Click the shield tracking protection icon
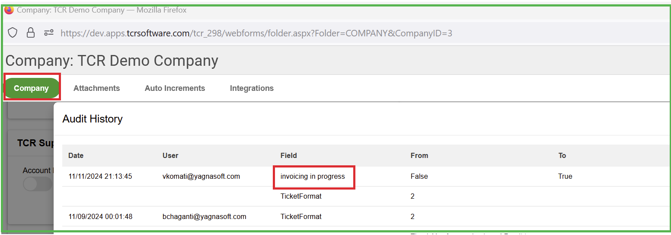 coord(13,32)
